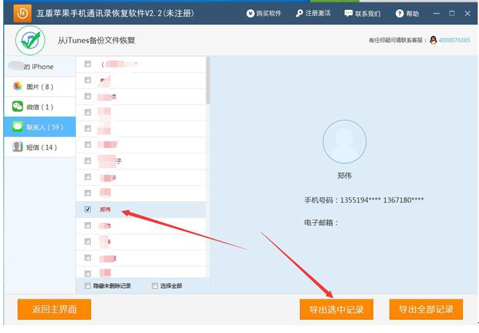Viewport: 479px width, 333px height.
Task: Check the contact checkbox just below 郑伟
Action: [88, 226]
